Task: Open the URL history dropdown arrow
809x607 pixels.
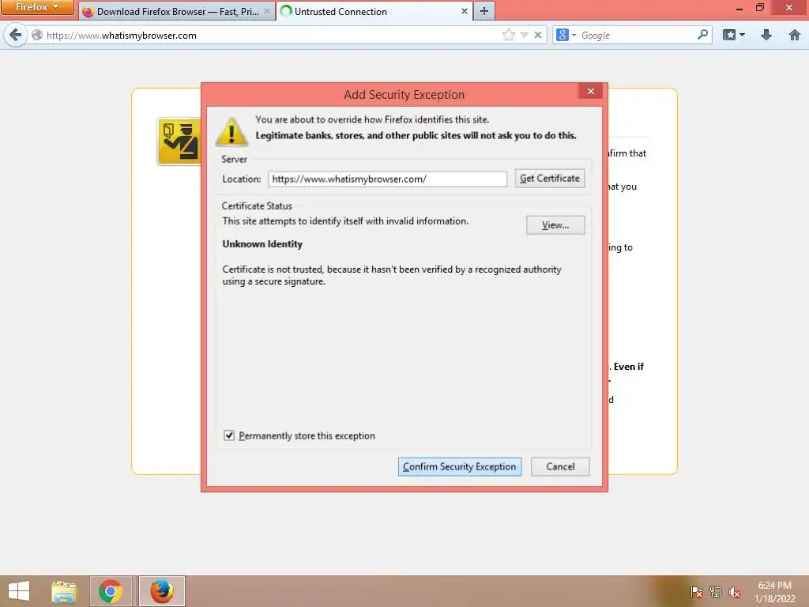Action: point(525,35)
